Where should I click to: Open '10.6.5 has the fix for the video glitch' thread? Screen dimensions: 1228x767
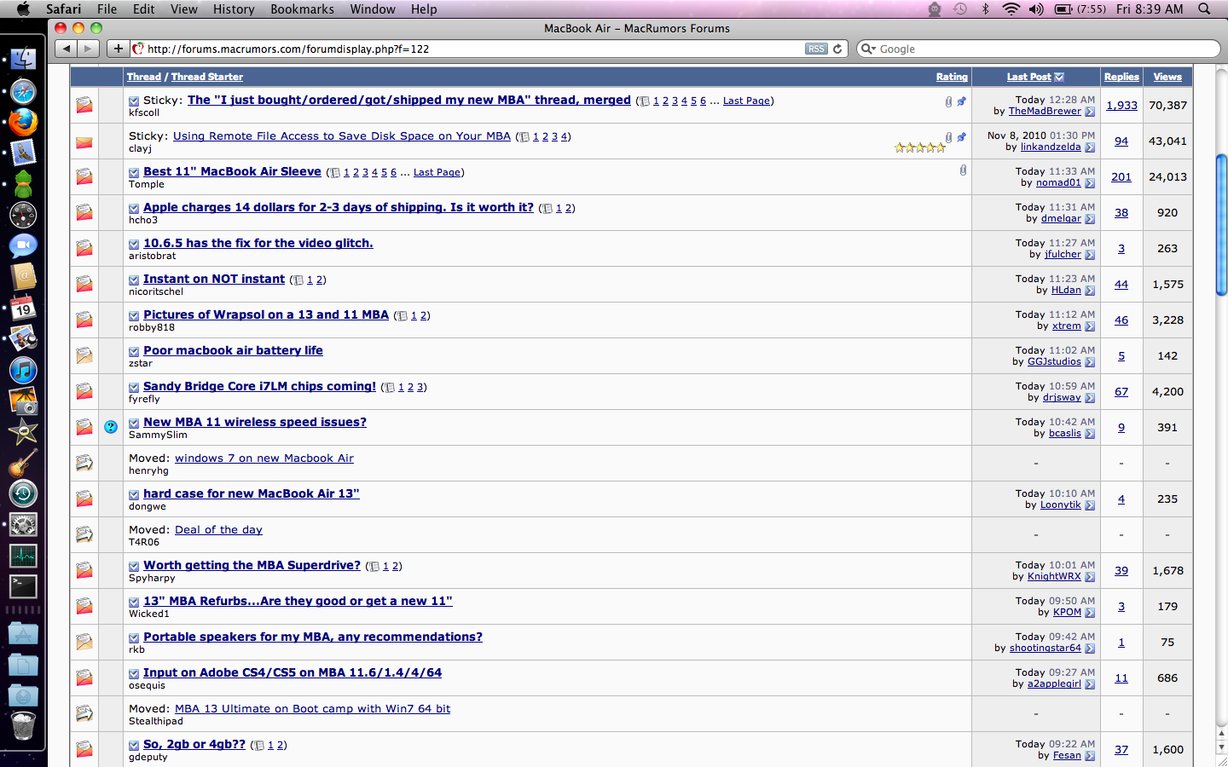(258, 243)
